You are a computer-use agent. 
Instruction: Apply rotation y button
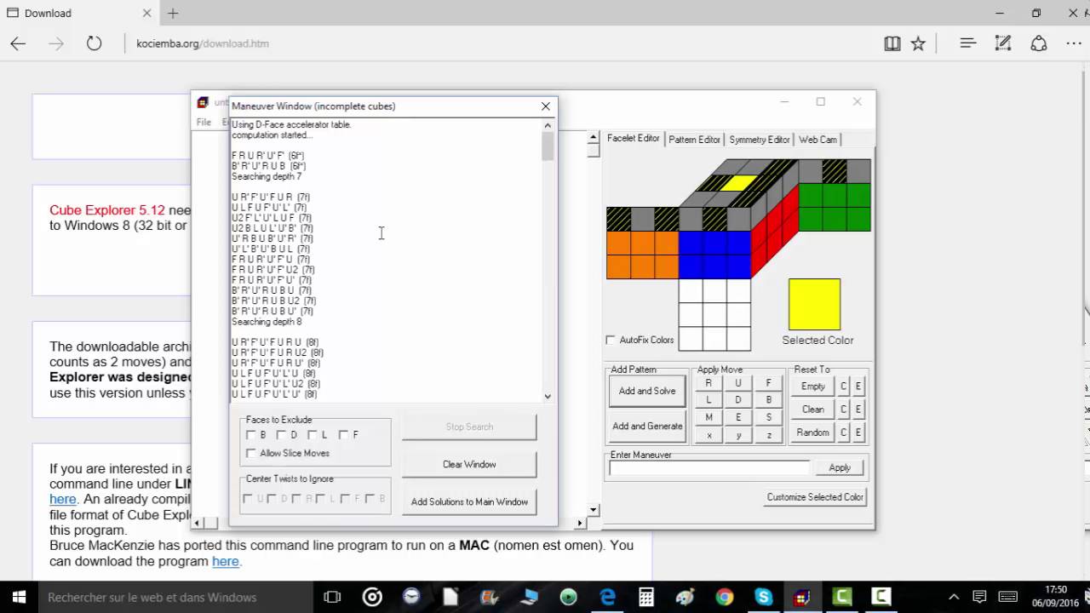tap(738, 435)
